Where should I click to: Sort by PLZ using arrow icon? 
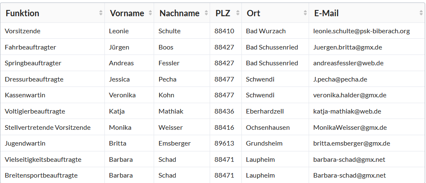tap(238, 13)
